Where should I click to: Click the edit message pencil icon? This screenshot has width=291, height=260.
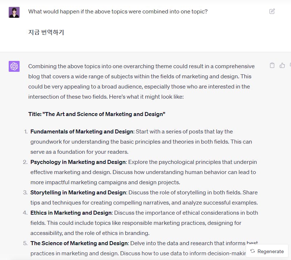point(272,11)
